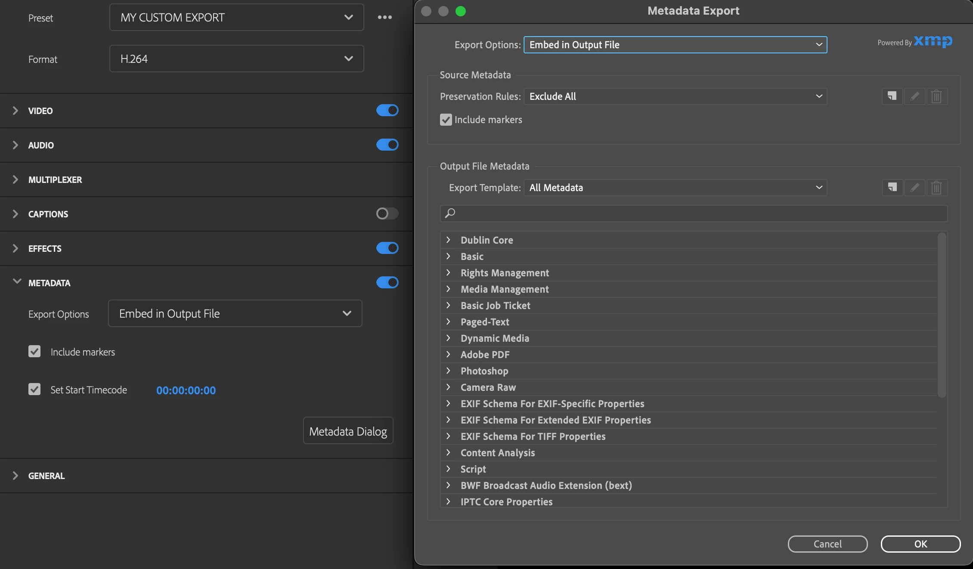The width and height of the screenshot is (973, 569).
Task: Click new preservation rule icon
Action: [x=892, y=96]
